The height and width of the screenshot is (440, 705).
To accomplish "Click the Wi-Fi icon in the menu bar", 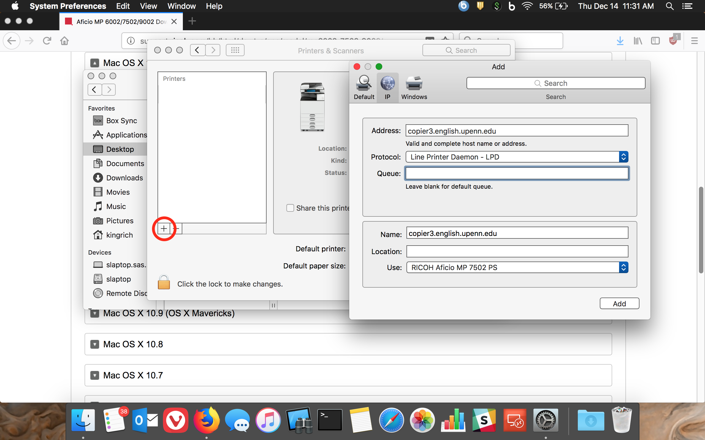I will coord(527,6).
